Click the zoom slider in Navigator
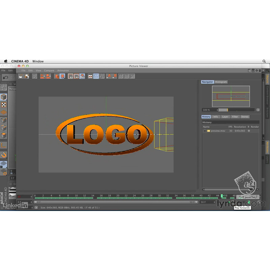Image resolution: width=270 pixels, height=270 pixels. coord(237,110)
